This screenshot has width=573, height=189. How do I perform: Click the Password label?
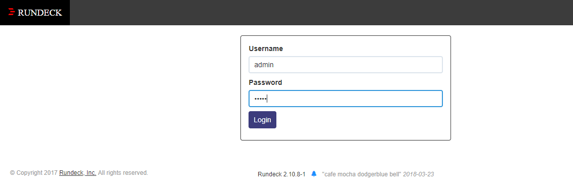point(265,82)
